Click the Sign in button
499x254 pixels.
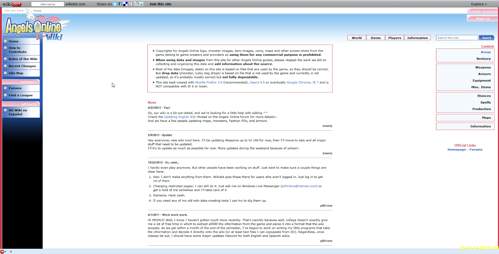pyautogui.click(x=482, y=19)
